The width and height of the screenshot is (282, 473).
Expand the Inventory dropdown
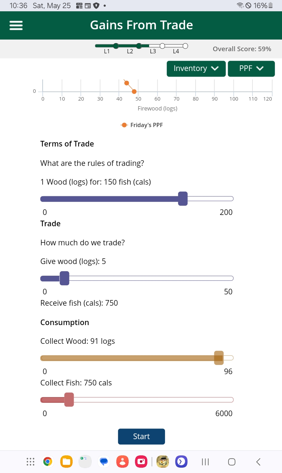(196, 68)
